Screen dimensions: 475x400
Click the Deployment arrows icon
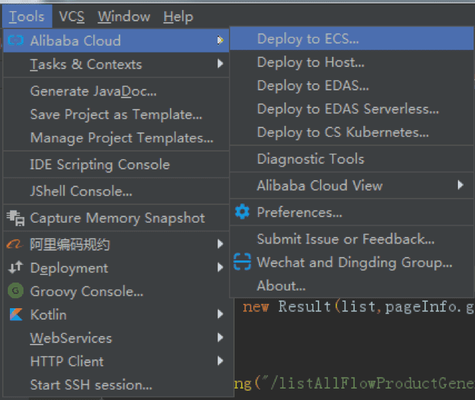point(15,268)
